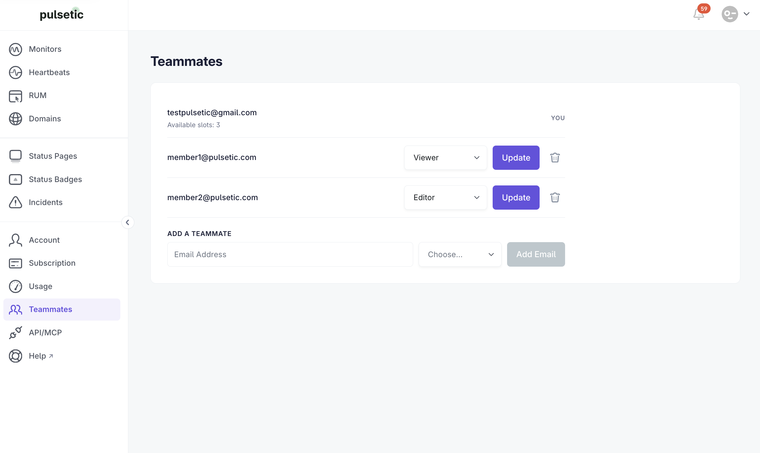The image size is (760, 453).
Task: Open the Viewer role dropdown for member1
Action: [445, 158]
